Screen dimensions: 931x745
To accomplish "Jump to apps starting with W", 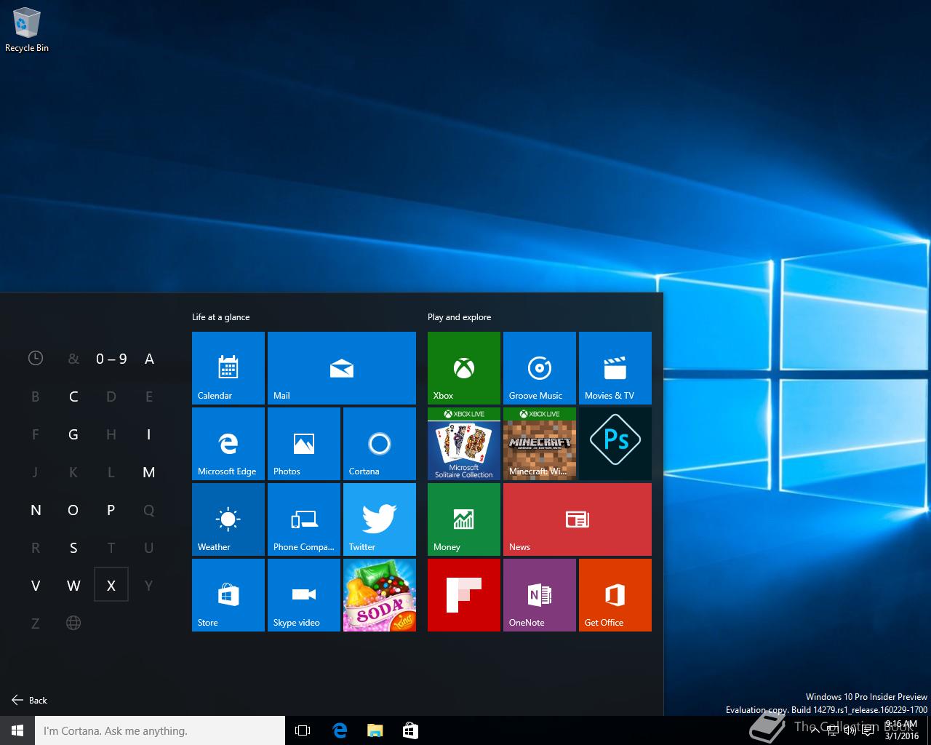I will [73, 586].
